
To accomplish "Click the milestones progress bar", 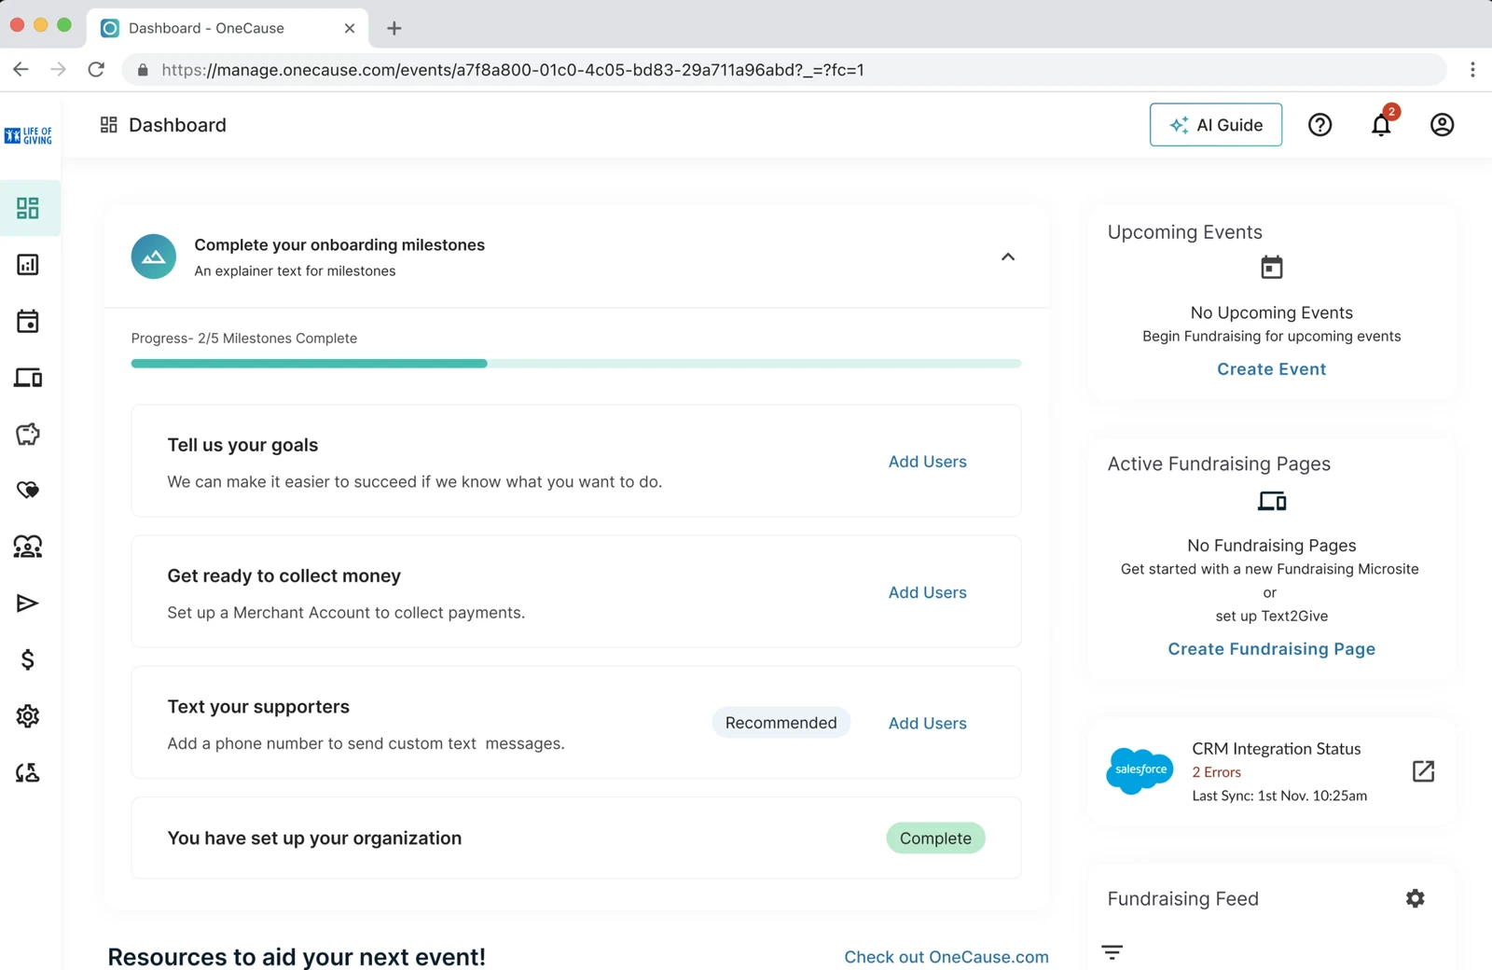I will click(x=576, y=364).
